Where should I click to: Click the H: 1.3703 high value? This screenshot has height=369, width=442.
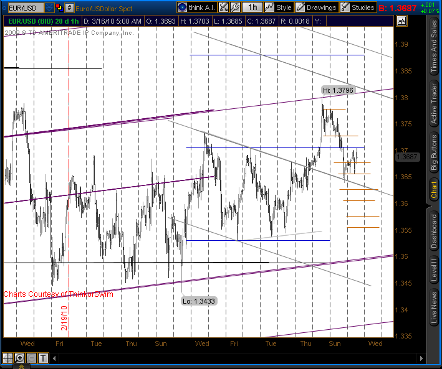click(195, 21)
